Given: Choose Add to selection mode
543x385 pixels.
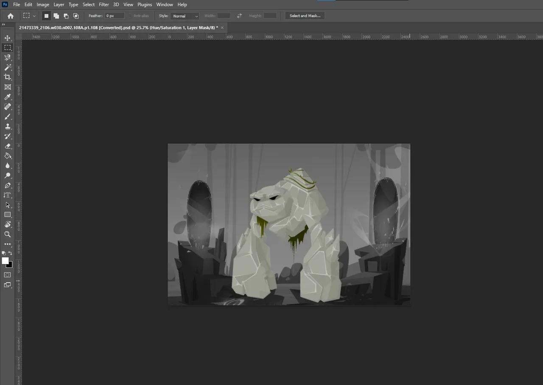Looking at the screenshot, I should 56,16.
